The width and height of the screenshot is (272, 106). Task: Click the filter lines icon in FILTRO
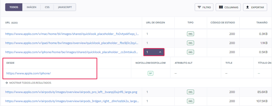[199, 7]
